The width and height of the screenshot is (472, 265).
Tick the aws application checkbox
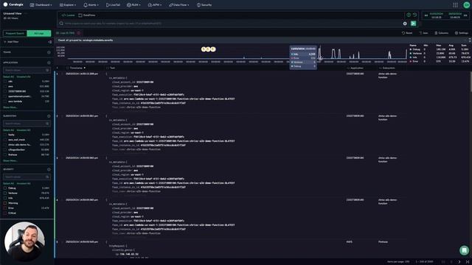tap(5, 86)
